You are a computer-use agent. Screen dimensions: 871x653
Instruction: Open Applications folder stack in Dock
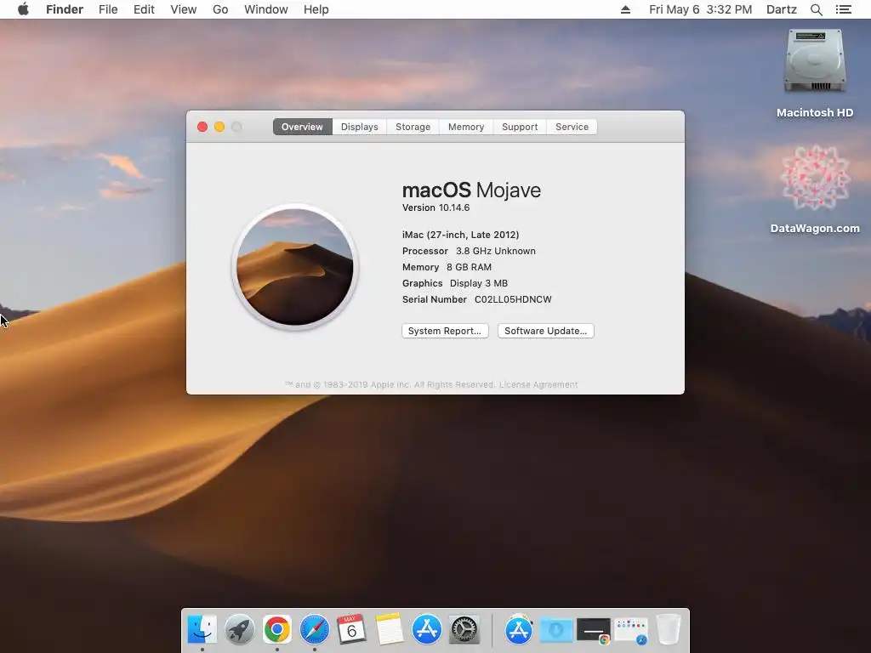click(x=518, y=629)
